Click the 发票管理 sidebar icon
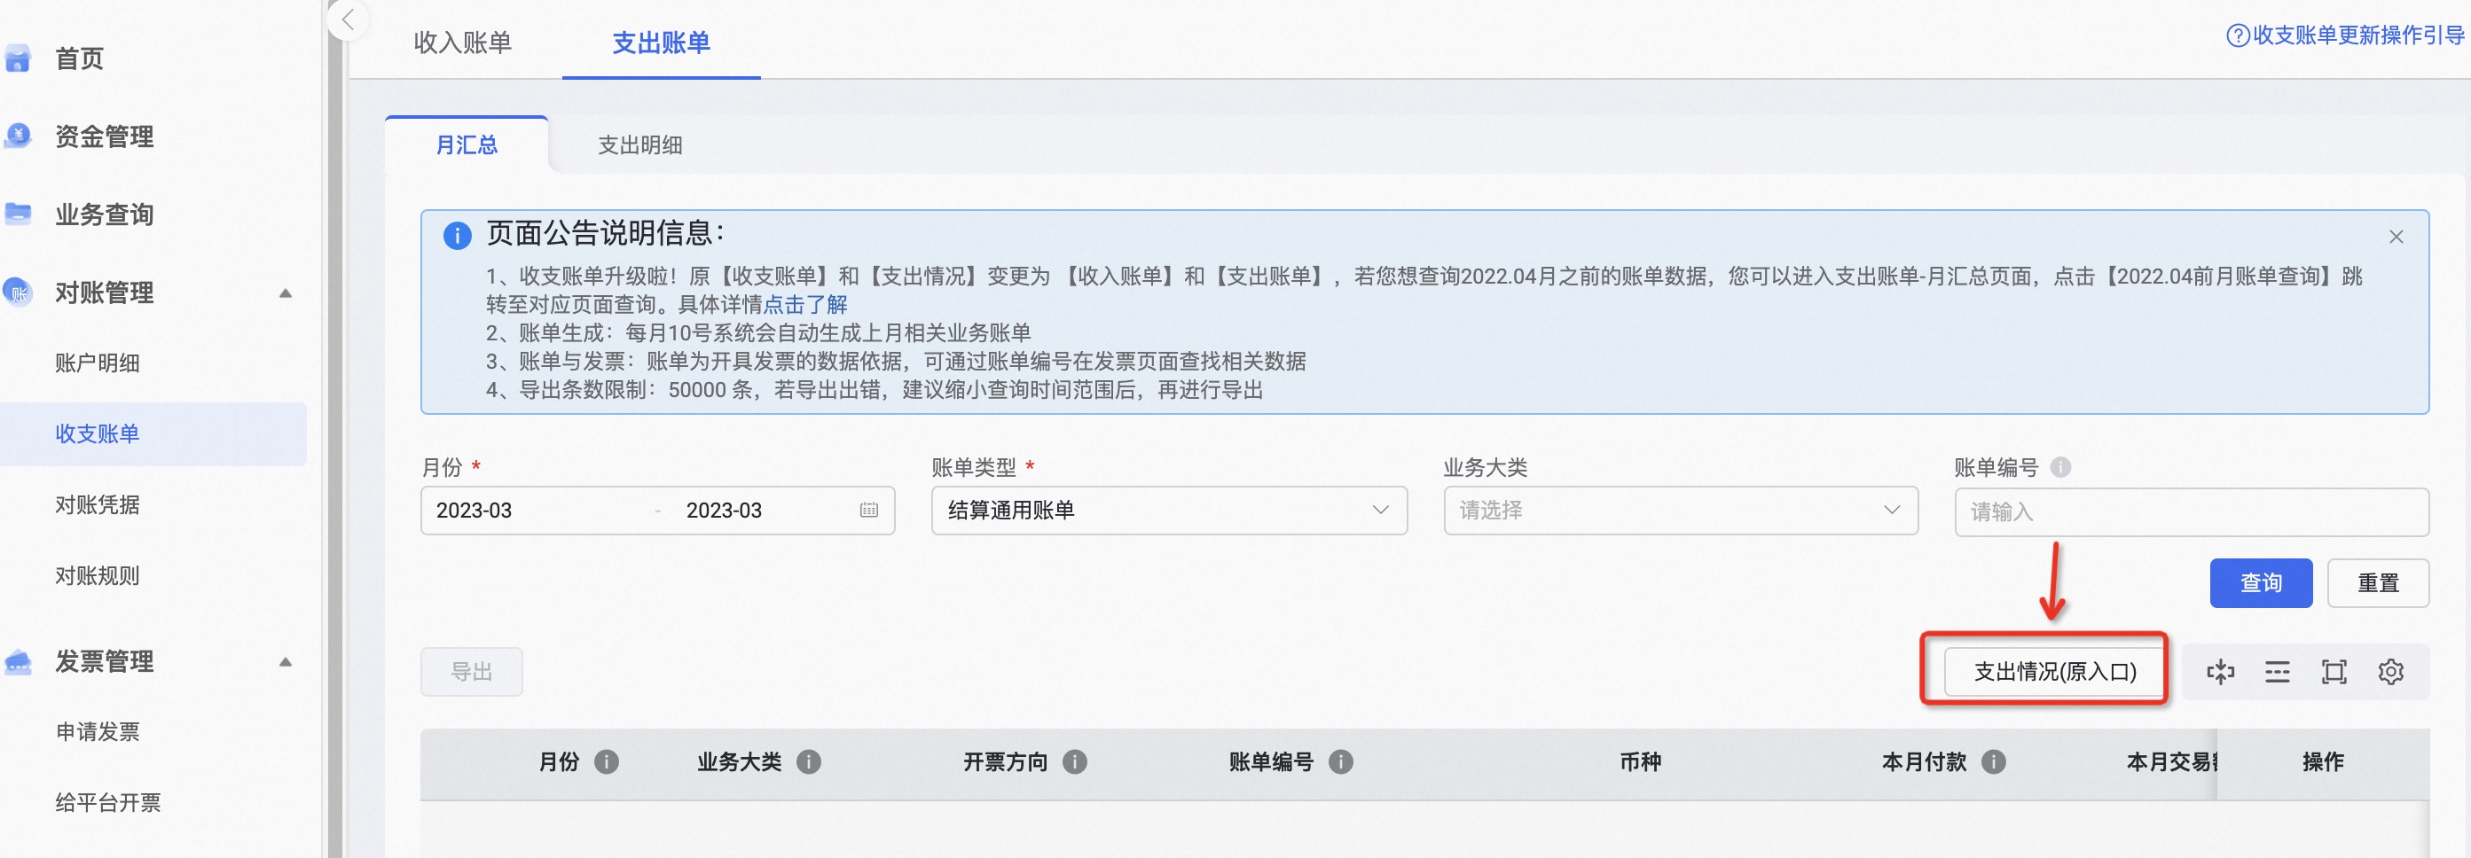Viewport: 2471px width, 858px height. pyautogui.click(x=17, y=661)
